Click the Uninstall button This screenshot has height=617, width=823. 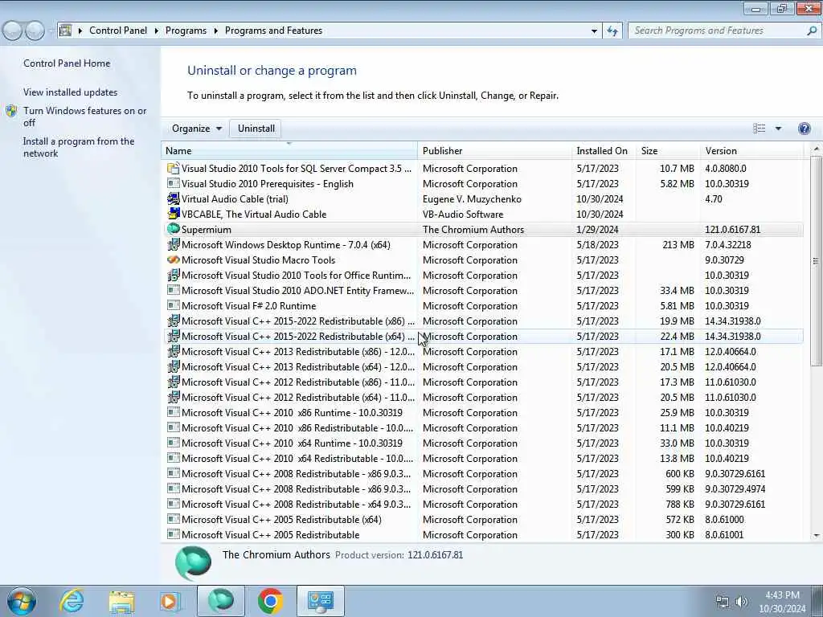click(x=256, y=129)
